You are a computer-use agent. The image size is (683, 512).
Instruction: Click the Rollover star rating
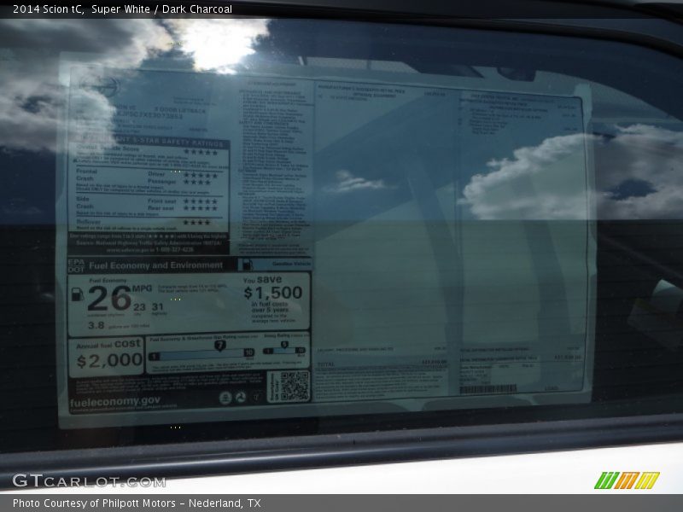coord(197,223)
